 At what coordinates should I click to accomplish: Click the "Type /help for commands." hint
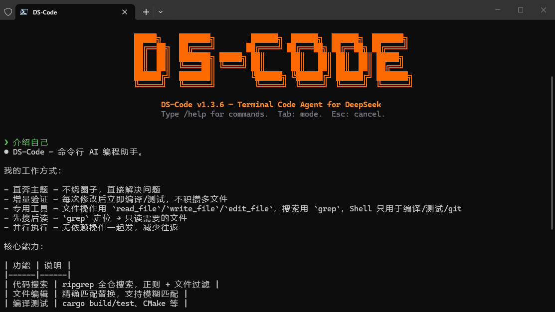(x=214, y=114)
